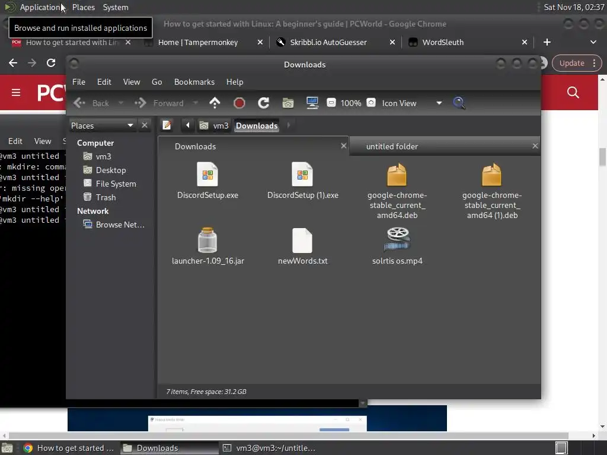Open View menu in Downloads window
Viewport: 607px width, 455px height.
point(132,82)
